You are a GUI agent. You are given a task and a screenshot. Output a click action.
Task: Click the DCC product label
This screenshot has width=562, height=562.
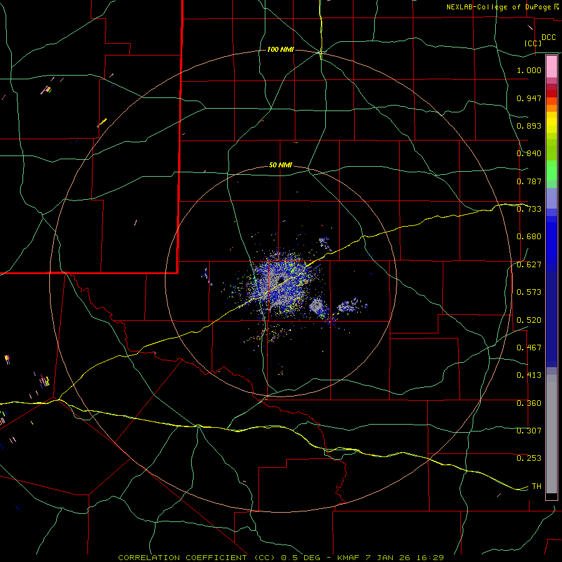(x=548, y=37)
